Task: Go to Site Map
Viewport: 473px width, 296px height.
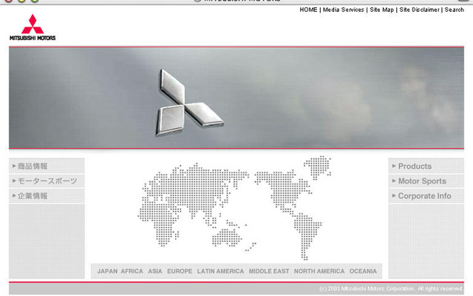Action: click(x=381, y=10)
